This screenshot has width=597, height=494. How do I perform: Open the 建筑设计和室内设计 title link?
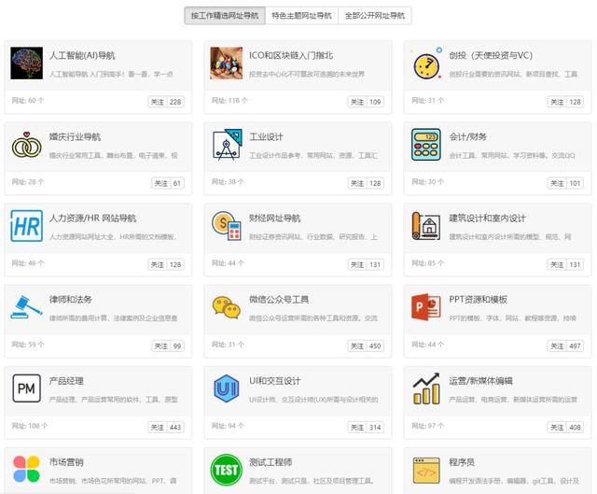pos(487,218)
